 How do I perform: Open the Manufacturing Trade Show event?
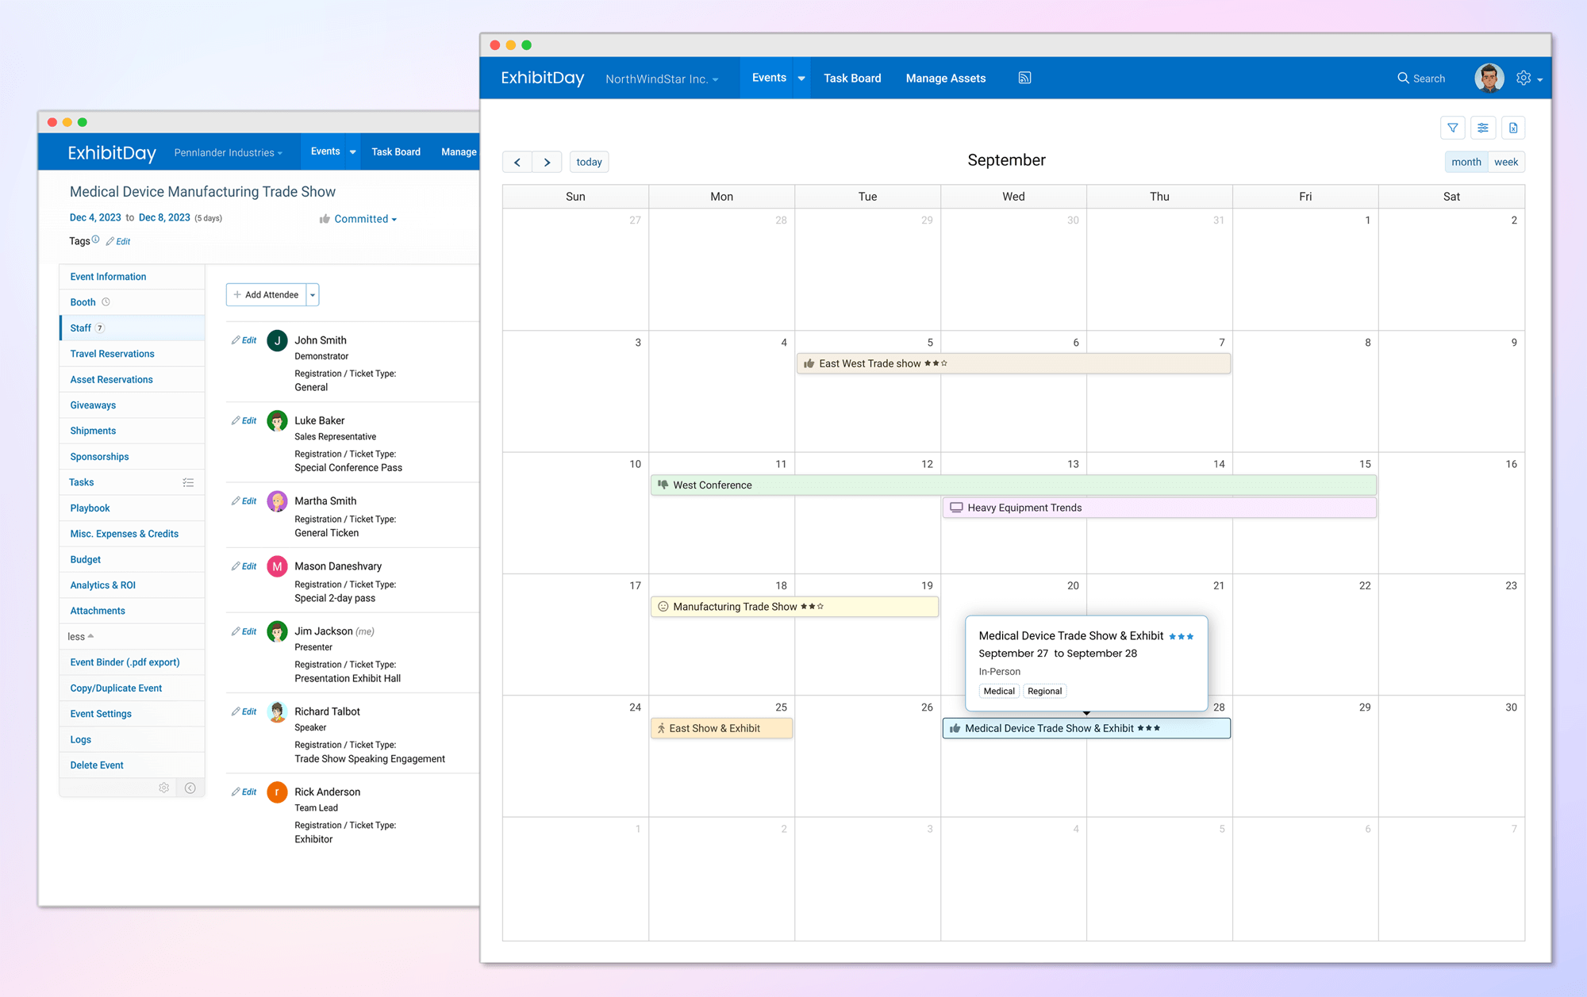click(x=794, y=607)
